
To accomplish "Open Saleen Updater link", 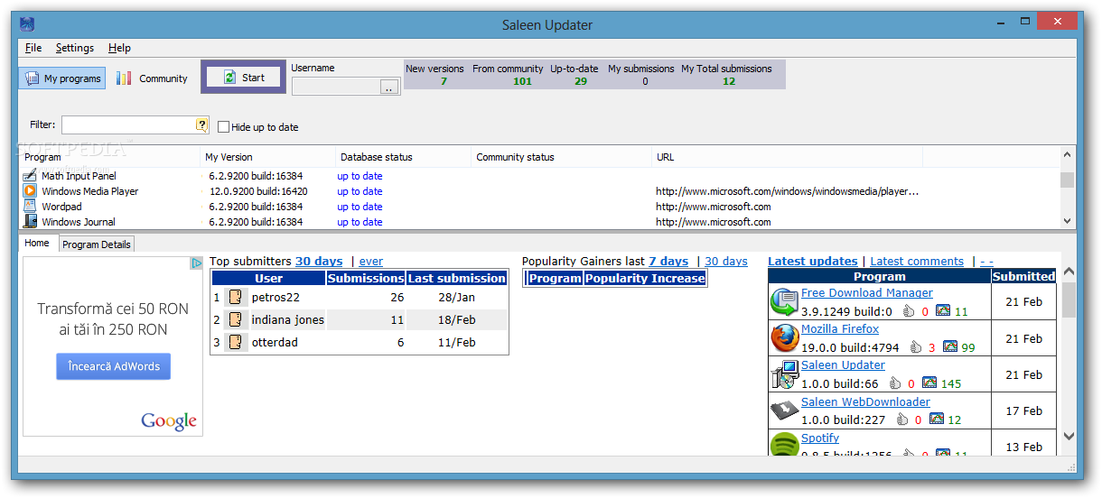I will [x=843, y=365].
